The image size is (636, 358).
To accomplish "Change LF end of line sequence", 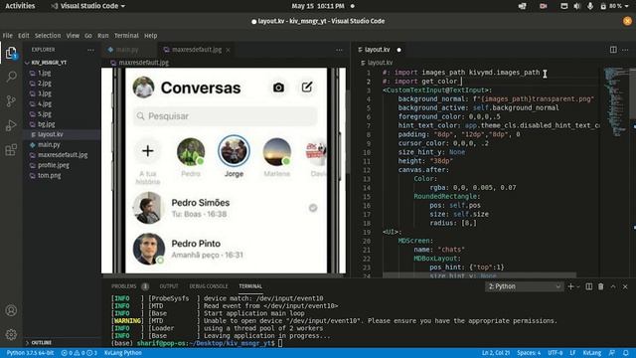I will pyautogui.click(x=572, y=353).
